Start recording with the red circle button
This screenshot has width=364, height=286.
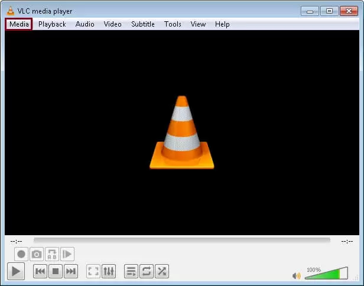click(21, 254)
